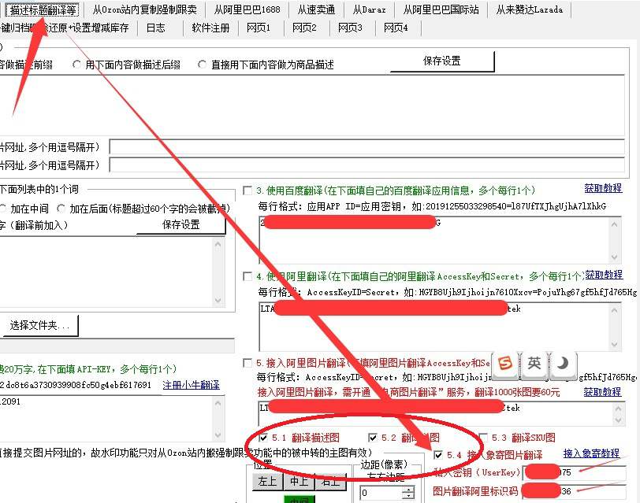Click the moon icon in the IME bar
This screenshot has height=503, width=640.
point(564,363)
